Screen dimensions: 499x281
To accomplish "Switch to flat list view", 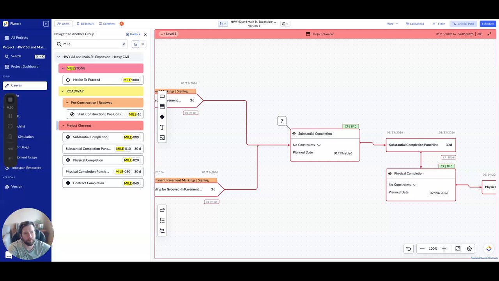I will click(143, 44).
